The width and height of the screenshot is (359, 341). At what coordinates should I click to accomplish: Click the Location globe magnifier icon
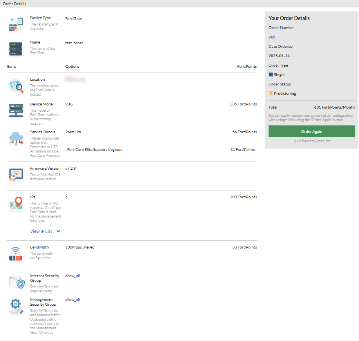click(16, 86)
